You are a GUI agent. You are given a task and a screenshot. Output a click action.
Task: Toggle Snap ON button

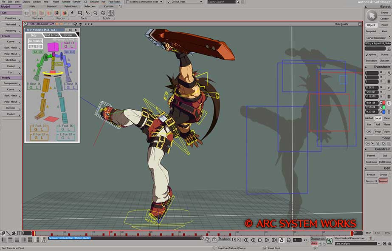367,143
